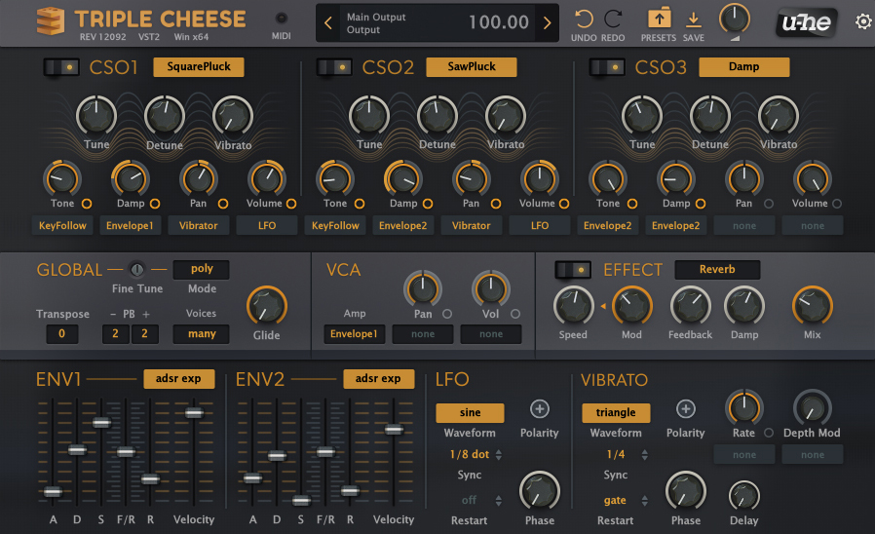Click the Main Output value display
Screen dimensions: 875x534
[x=498, y=22]
